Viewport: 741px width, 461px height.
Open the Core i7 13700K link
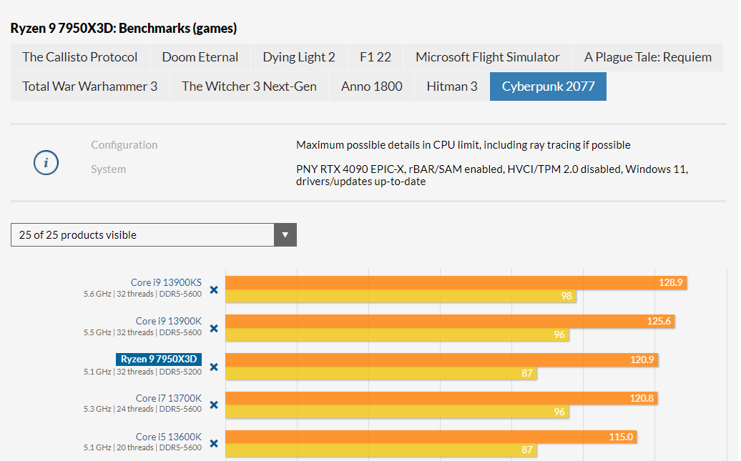tap(169, 398)
